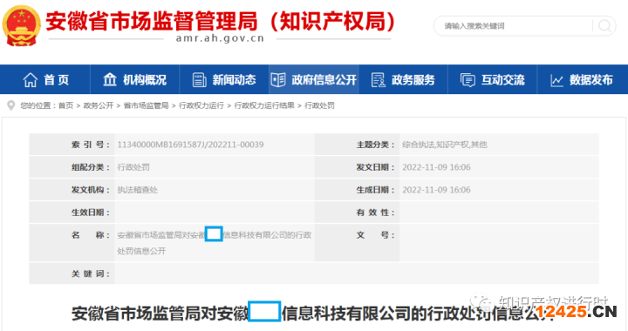This screenshot has height=331, width=628.
Task: Go to 行政处罚 in the breadcrumb
Action: tap(319, 105)
